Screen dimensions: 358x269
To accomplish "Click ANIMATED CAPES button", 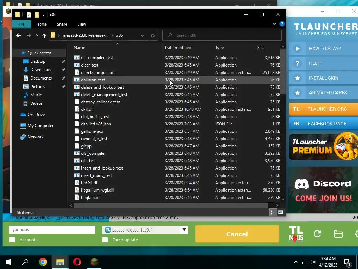I will tap(323, 93).
